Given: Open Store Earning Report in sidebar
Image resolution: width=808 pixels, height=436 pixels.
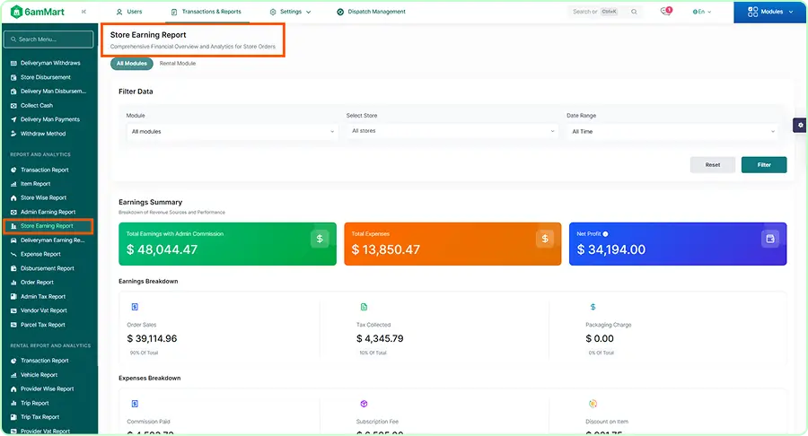Looking at the screenshot, I should (48, 226).
